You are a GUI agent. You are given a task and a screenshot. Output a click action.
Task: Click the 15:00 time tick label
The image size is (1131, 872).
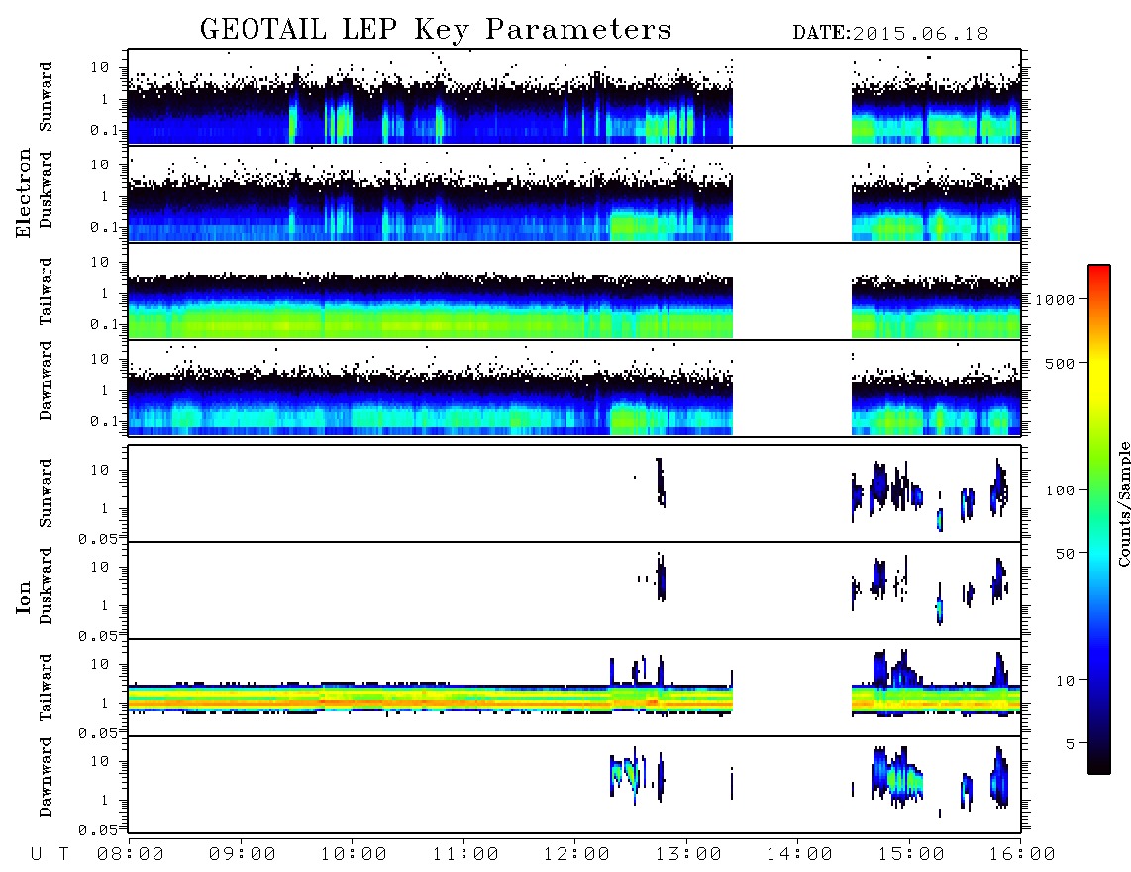point(911,855)
